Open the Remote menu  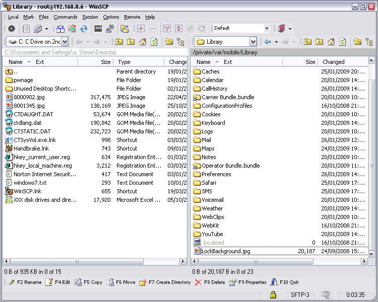pos(132,17)
